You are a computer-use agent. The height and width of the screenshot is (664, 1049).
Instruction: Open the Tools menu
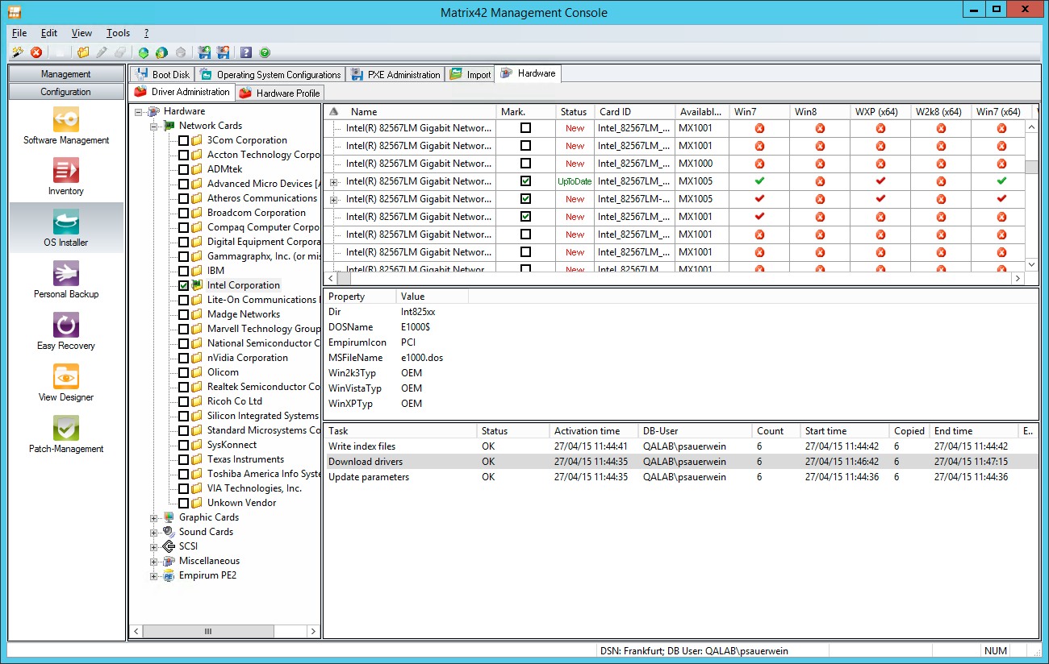(x=118, y=33)
